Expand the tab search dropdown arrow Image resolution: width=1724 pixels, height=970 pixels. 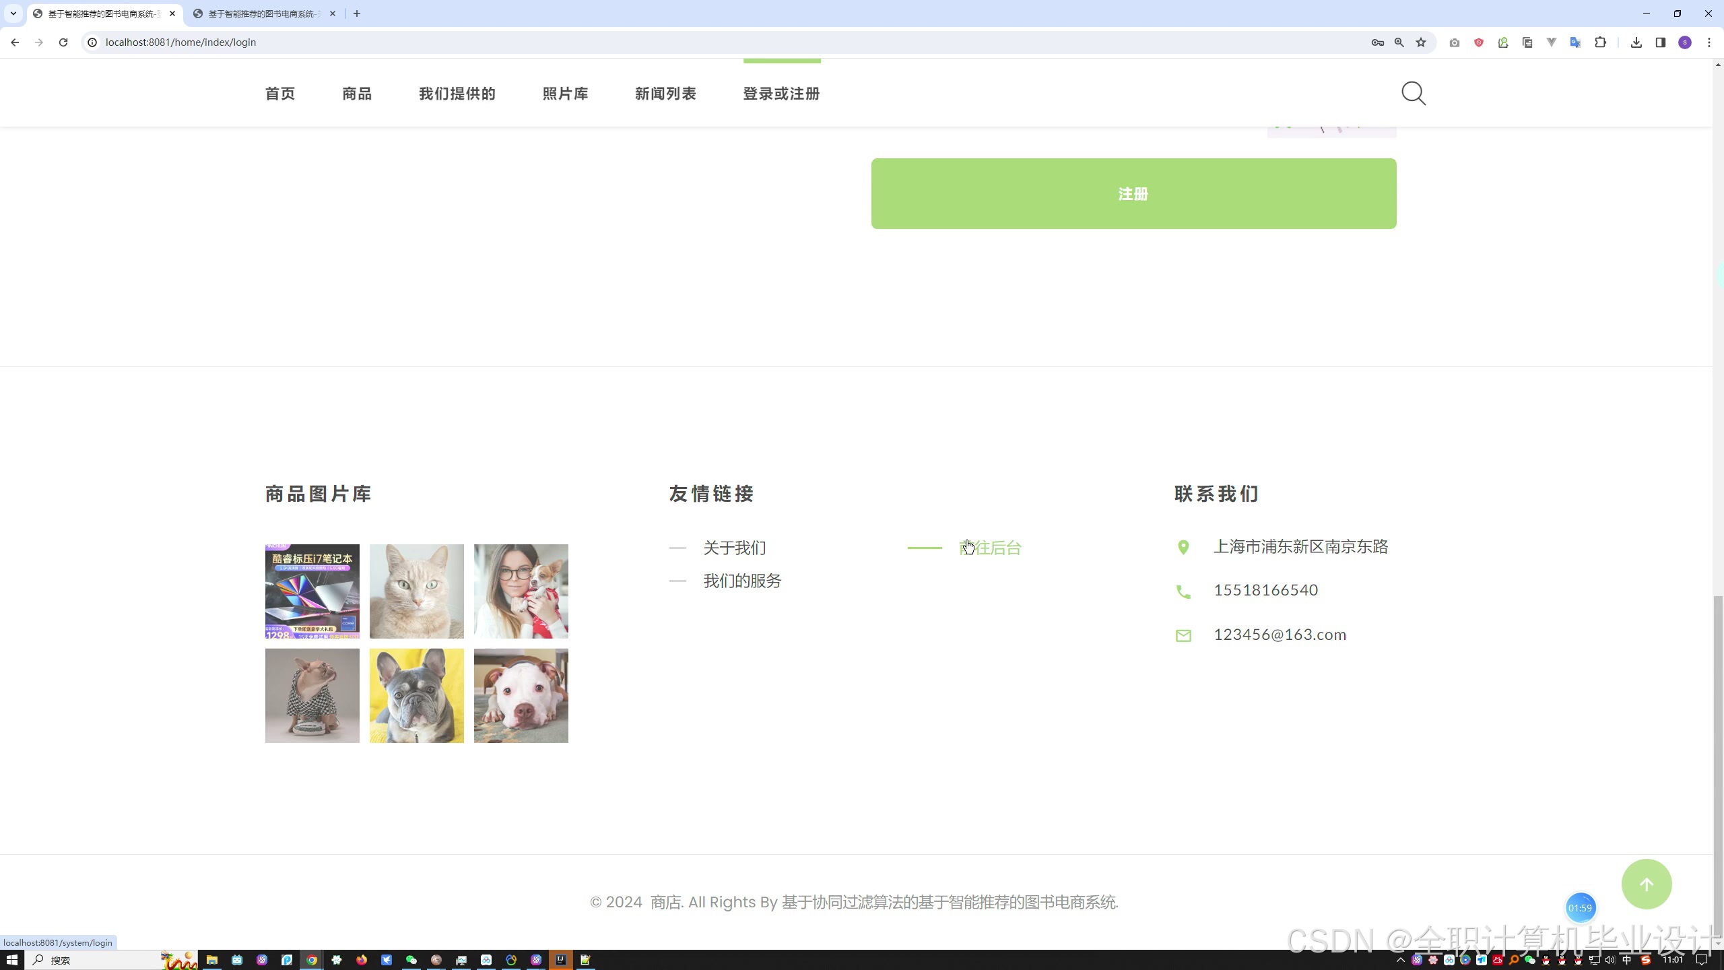click(x=13, y=13)
